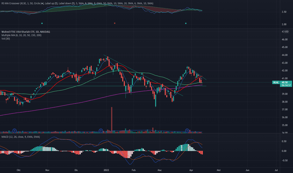The width and height of the screenshot is (293, 173).
Task: Click the left green circle crossover signal
Action: point(42,23)
